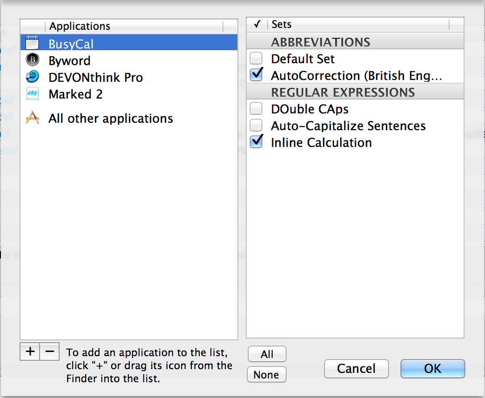This screenshot has height=398, width=485.
Task: Confirm with the OK button
Action: tap(433, 368)
